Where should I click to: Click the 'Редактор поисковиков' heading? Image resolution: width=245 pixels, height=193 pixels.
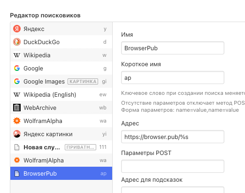click(45, 15)
